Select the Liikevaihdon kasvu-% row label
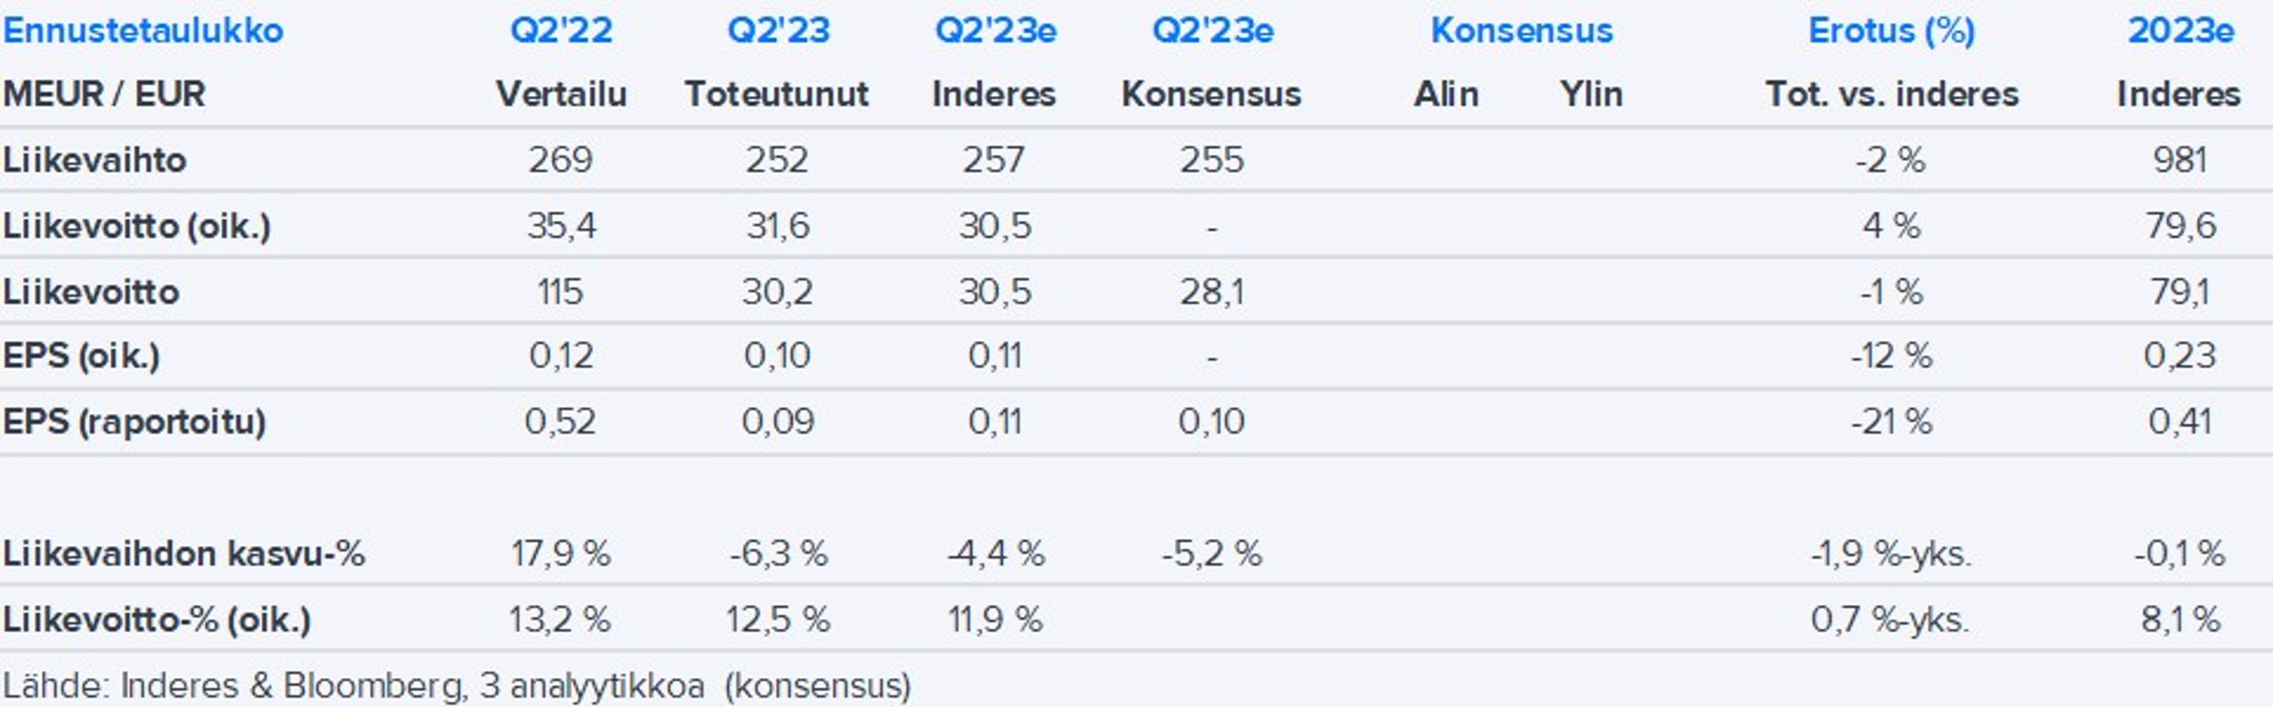The image size is (2273, 707). click(183, 554)
